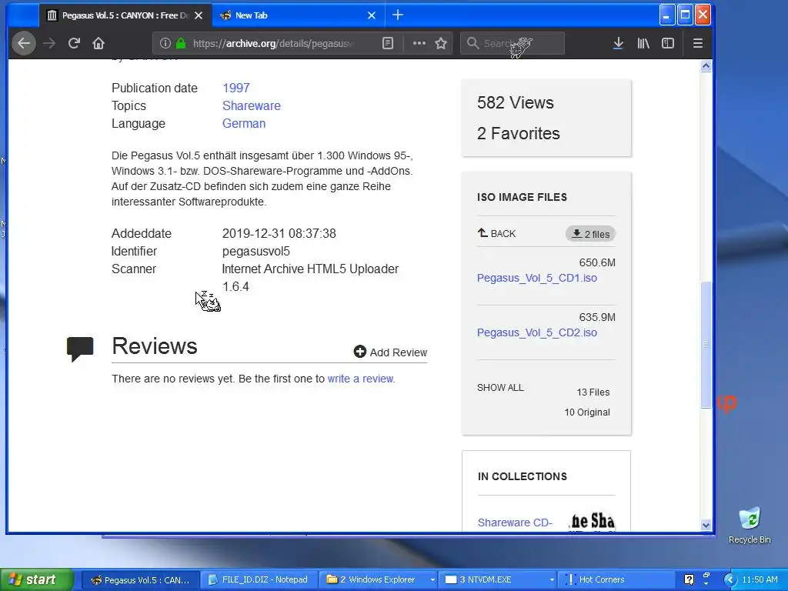
Task: Switch to FILE_ID.DIZ Notepad taskbar button
Action: 259,580
